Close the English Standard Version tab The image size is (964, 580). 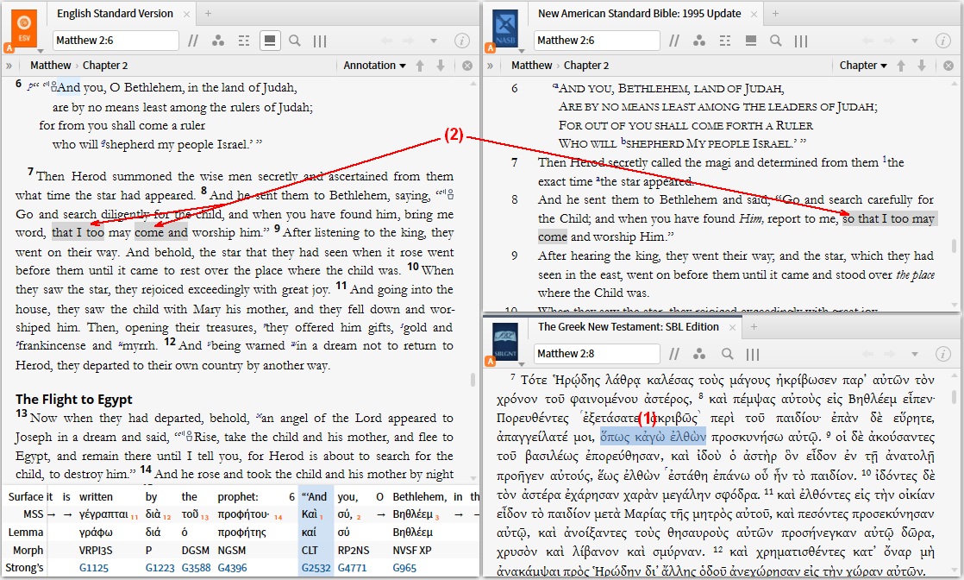coord(186,14)
